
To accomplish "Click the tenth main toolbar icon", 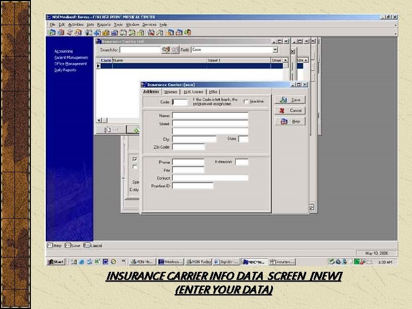I will pos(132,32).
